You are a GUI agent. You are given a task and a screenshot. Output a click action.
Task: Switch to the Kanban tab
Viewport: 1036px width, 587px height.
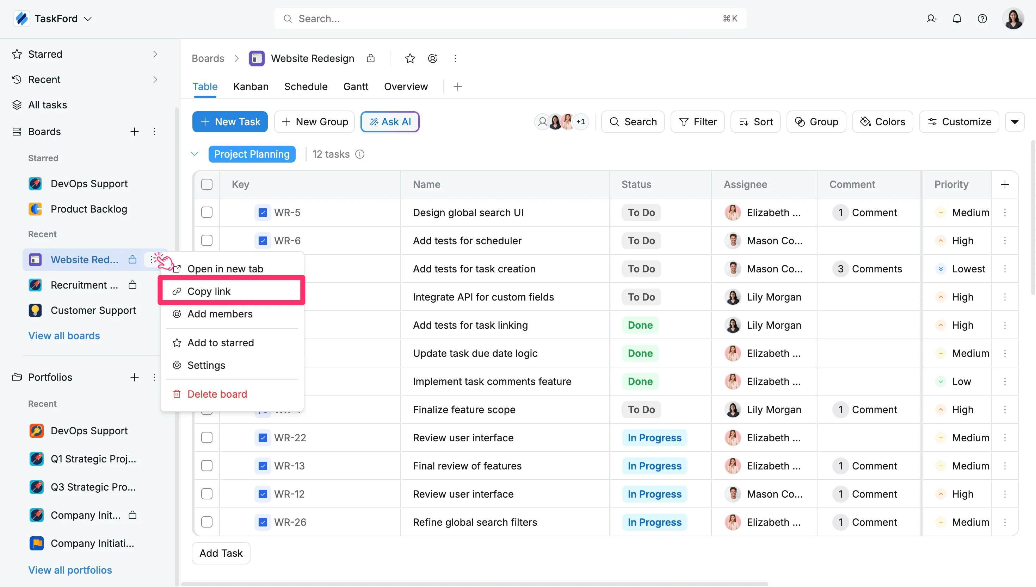251,87
